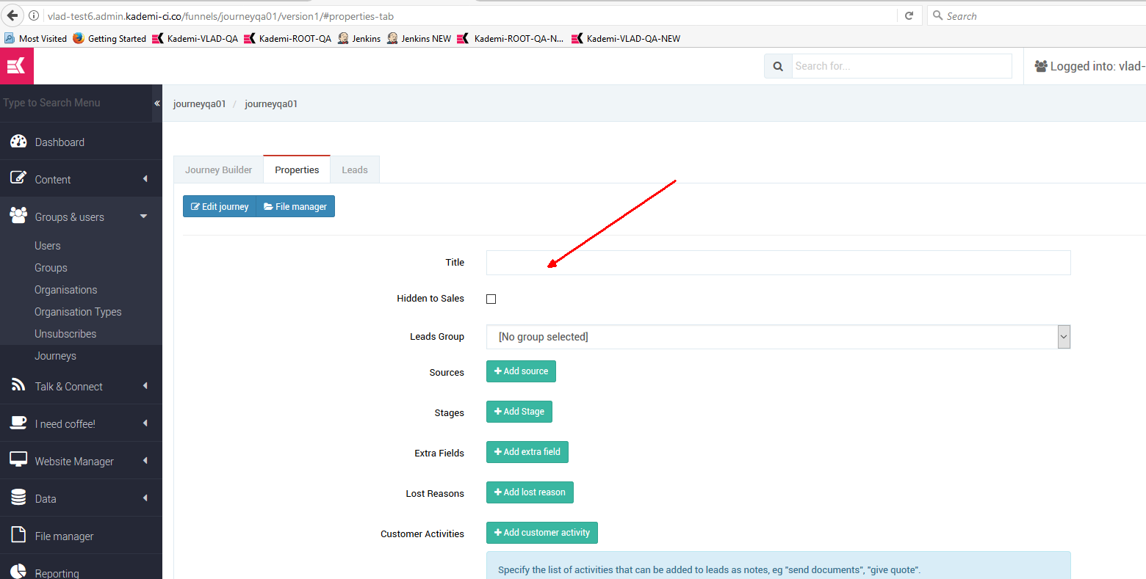Viewport: 1146px width, 579px height.
Task: Reload page with the refresh icon
Action: tap(909, 15)
